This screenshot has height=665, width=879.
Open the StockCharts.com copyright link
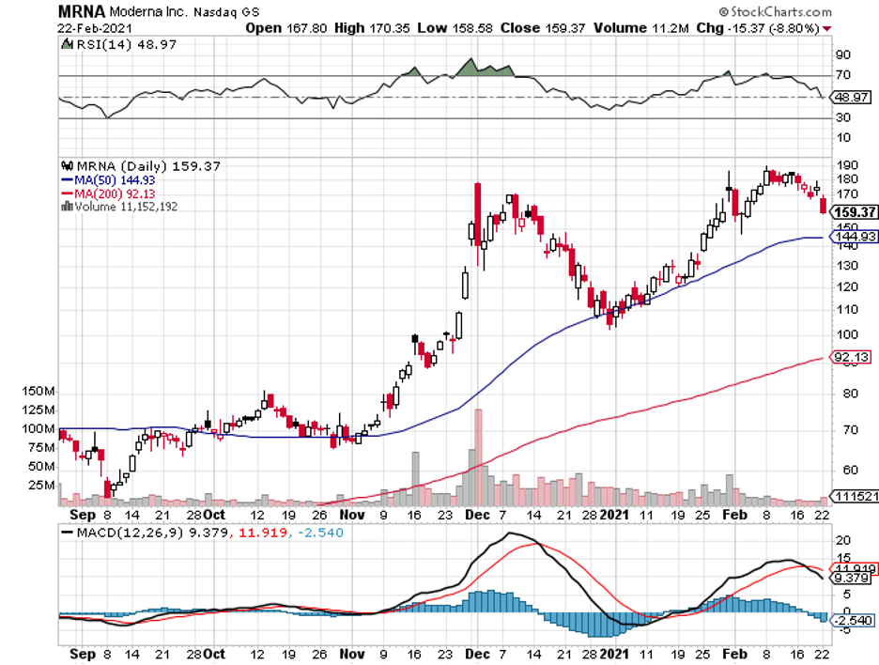point(776,13)
